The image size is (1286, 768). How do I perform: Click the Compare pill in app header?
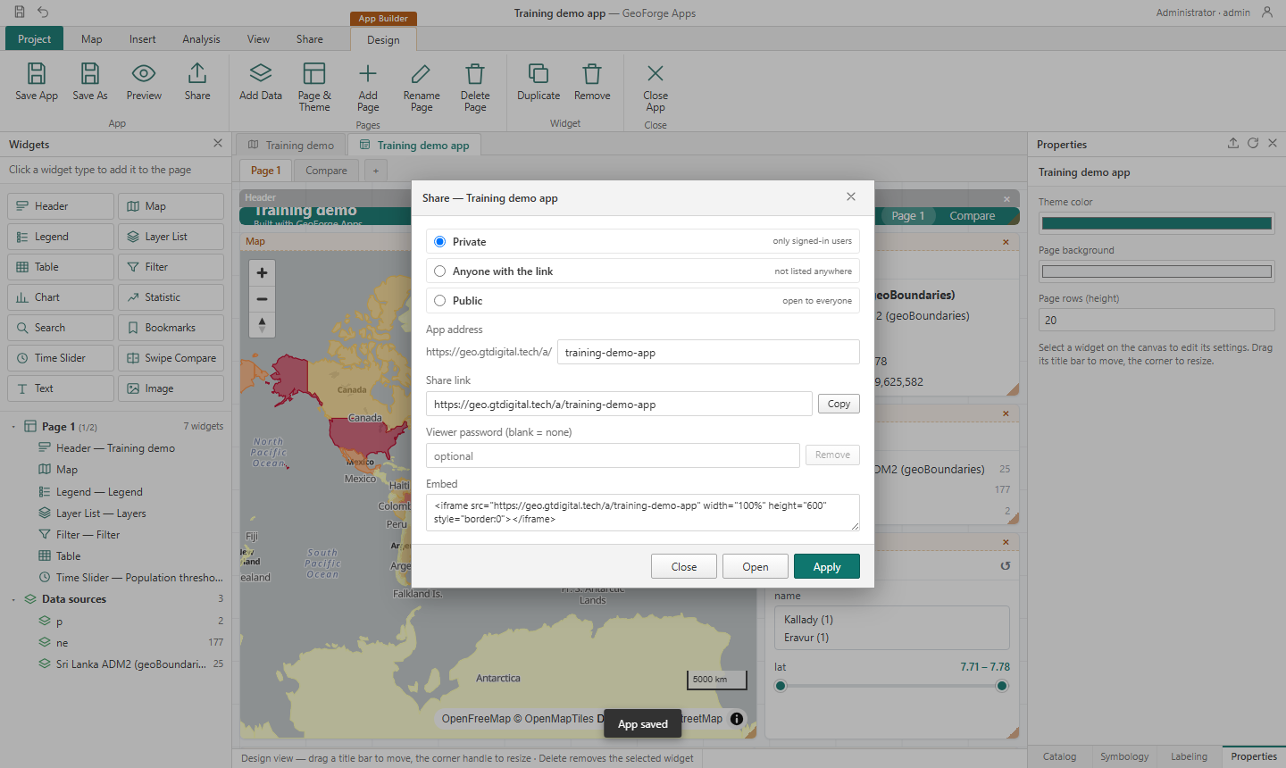coord(972,216)
